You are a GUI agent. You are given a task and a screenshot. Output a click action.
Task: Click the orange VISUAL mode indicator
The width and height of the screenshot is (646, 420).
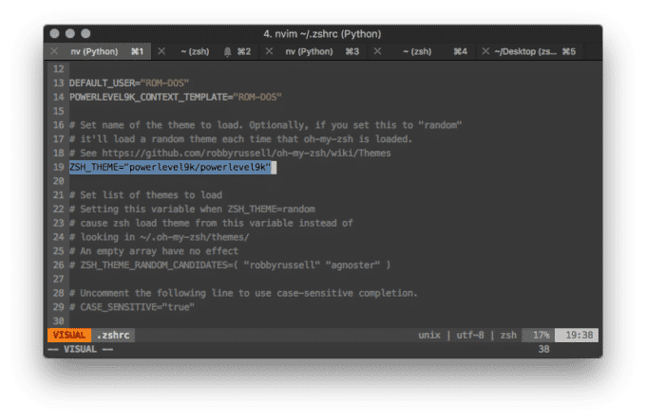click(x=69, y=335)
